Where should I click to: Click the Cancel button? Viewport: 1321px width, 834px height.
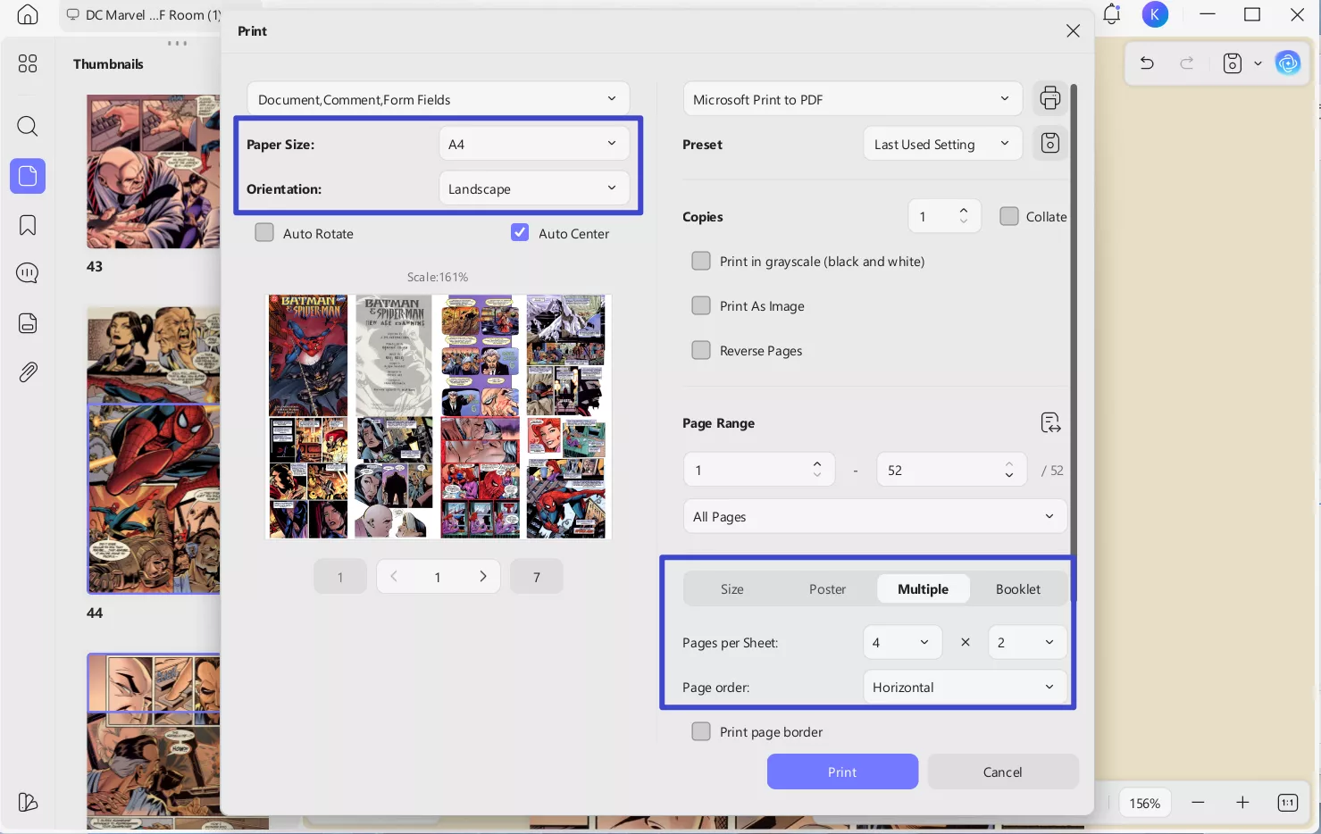pos(1002,771)
